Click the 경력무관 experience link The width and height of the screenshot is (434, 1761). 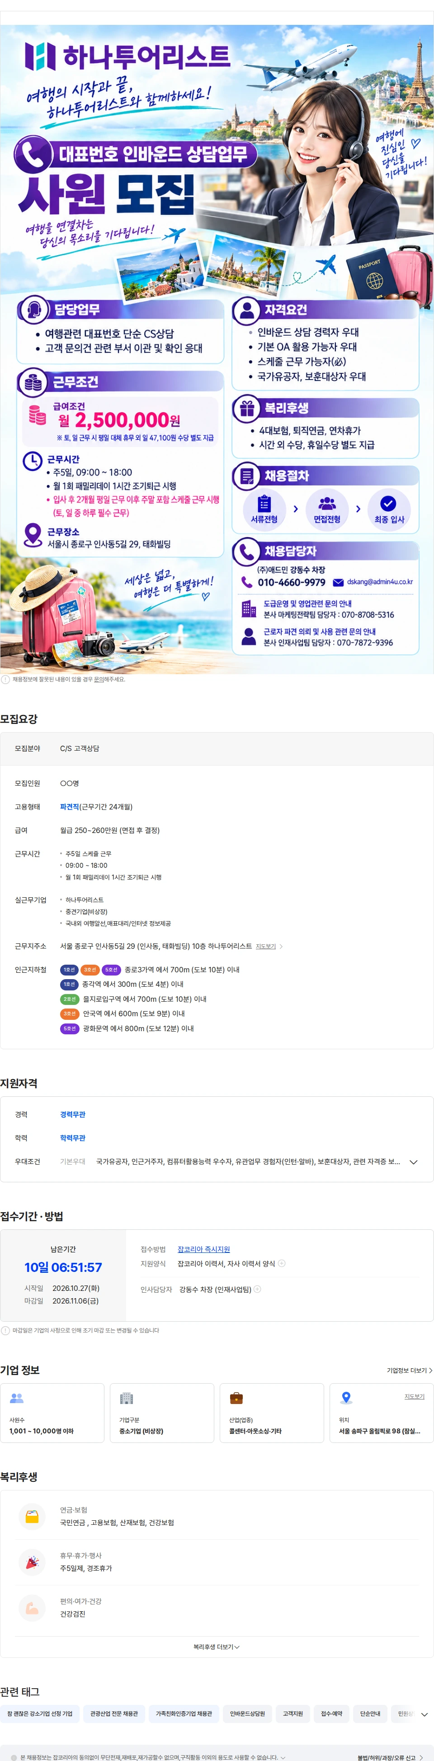(x=72, y=1114)
